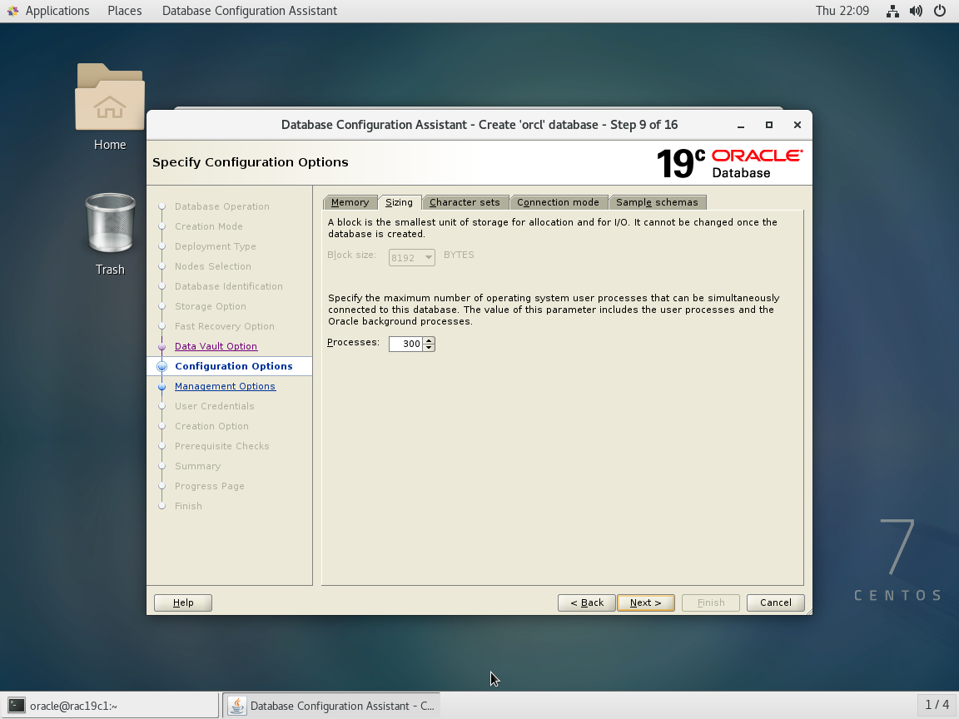Open Help for configuration options

click(x=182, y=602)
